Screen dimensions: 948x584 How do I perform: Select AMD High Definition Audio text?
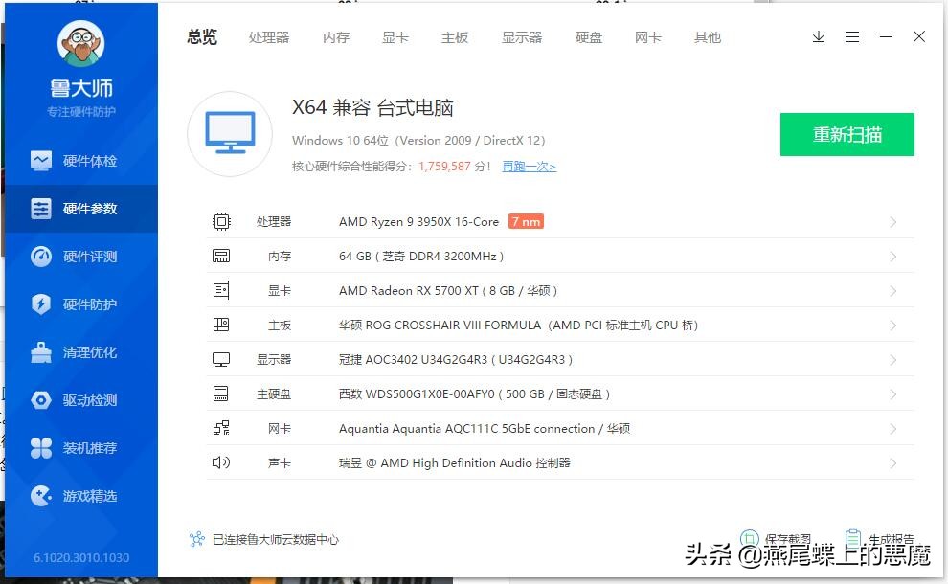455,463
